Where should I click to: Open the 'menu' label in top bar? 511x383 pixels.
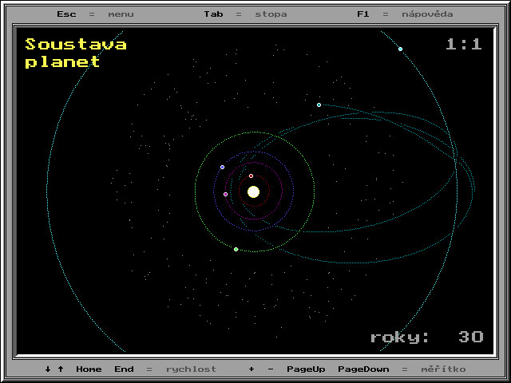click(121, 14)
